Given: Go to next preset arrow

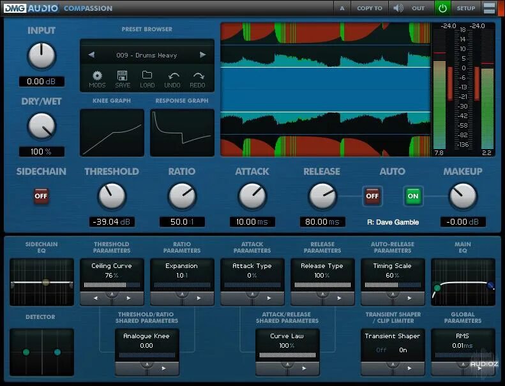Looking at the screenshot, I should [202, 55].
